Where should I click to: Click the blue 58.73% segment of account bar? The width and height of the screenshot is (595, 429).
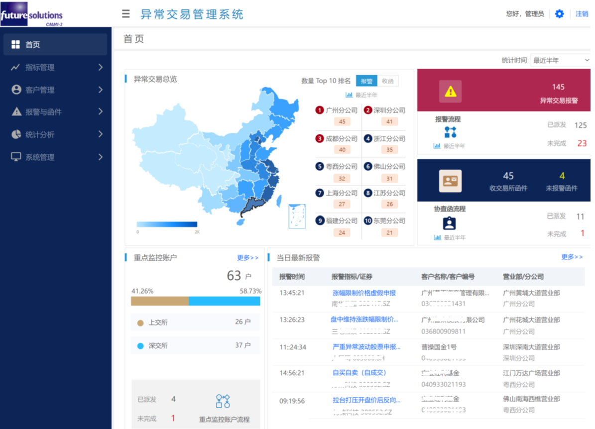pyautogui.click(x=224, y=301)
